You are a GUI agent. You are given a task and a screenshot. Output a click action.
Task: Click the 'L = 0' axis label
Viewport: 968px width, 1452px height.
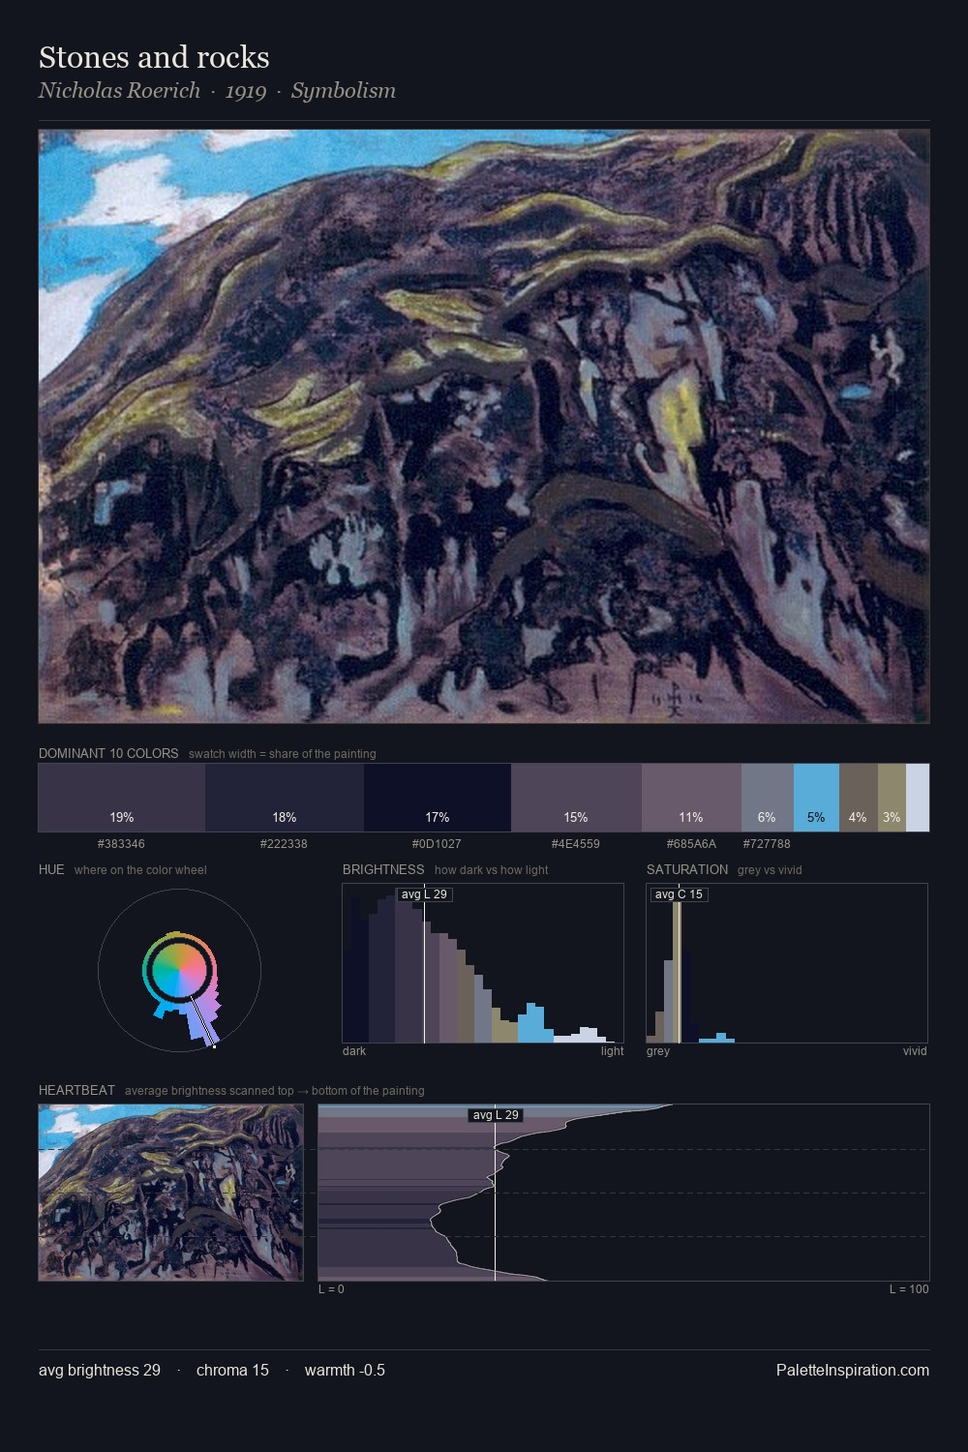(x=331, y=1289)
